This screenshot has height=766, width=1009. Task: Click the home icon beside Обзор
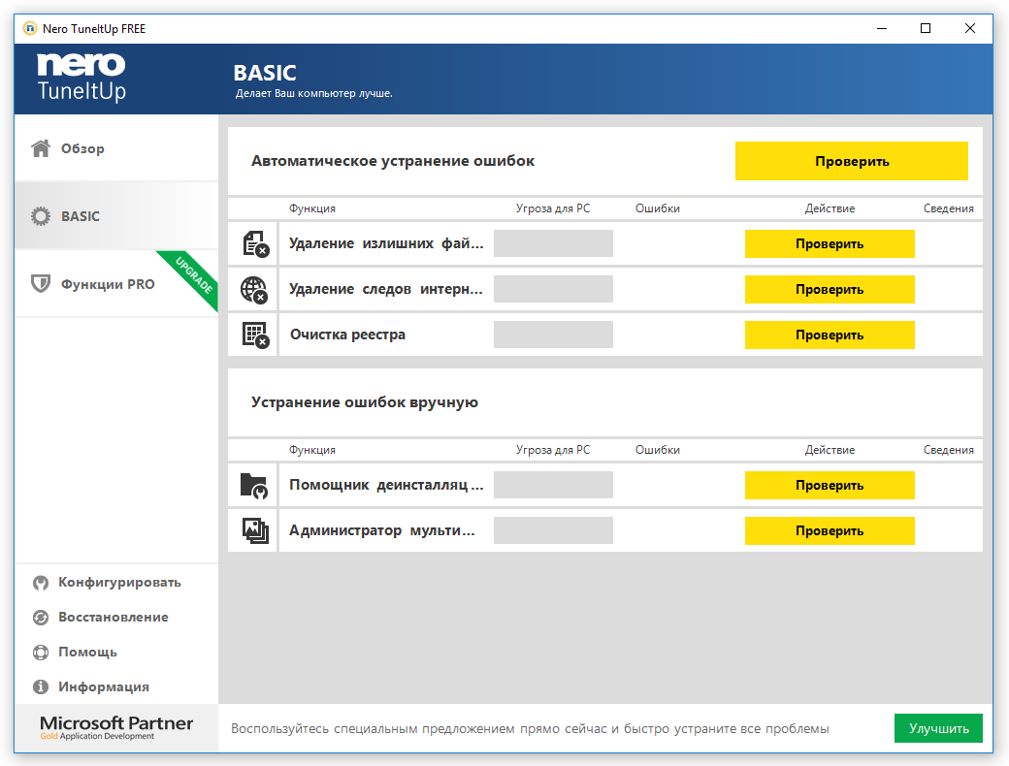click(x=41, y=148)
